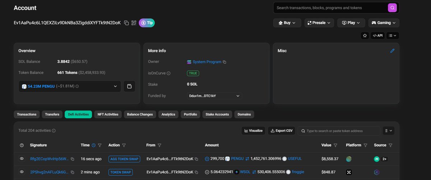
Task: Switch to the Transactions tab
Action: [x=27, y=114]
